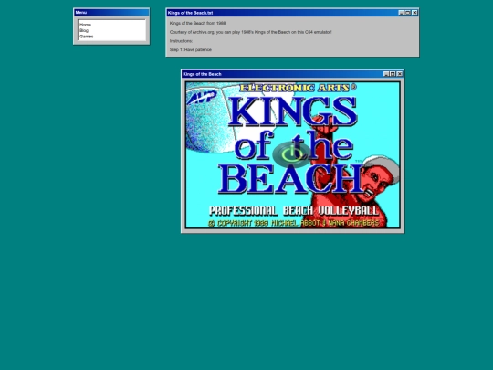This screenshot has height=370, width=493.
Task: Close the Kings of the Beach emulator window
Action: [400, 74]
